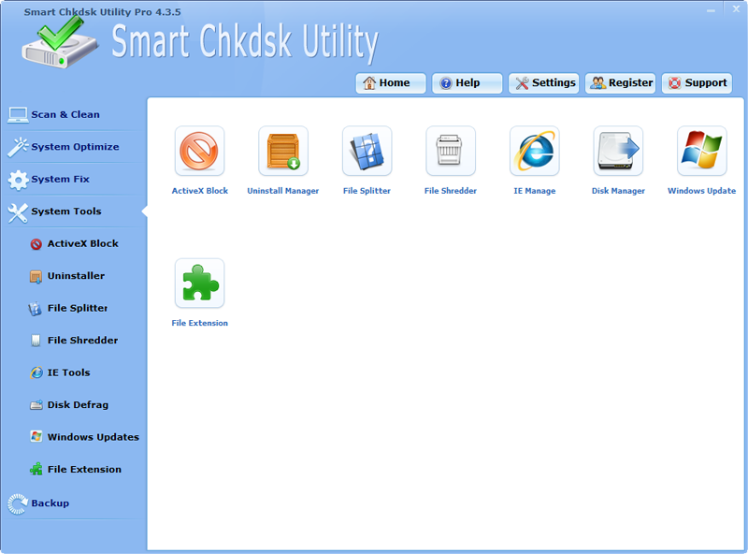Open the Help button
The width and height of the screenshot is (748, 554).
(467, 83)
